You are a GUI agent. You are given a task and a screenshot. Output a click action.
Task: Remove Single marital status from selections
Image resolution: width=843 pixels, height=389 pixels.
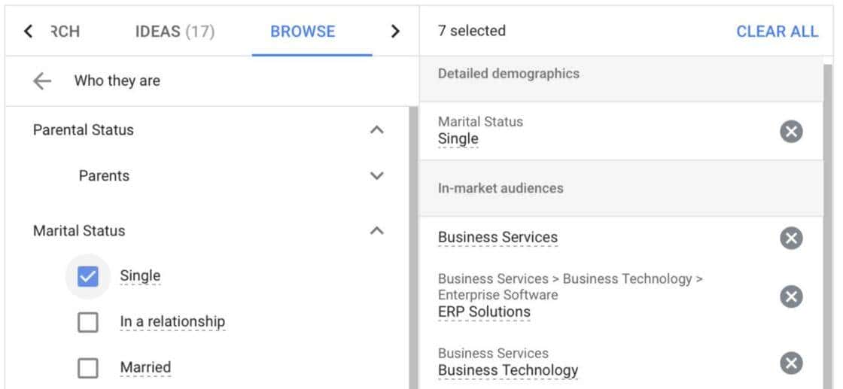[x=790, y=132]
